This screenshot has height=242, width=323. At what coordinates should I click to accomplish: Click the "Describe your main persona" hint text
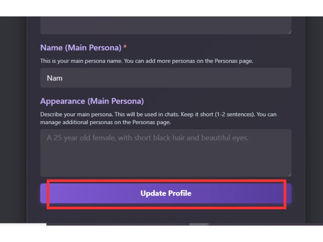[x=74, y=114]
